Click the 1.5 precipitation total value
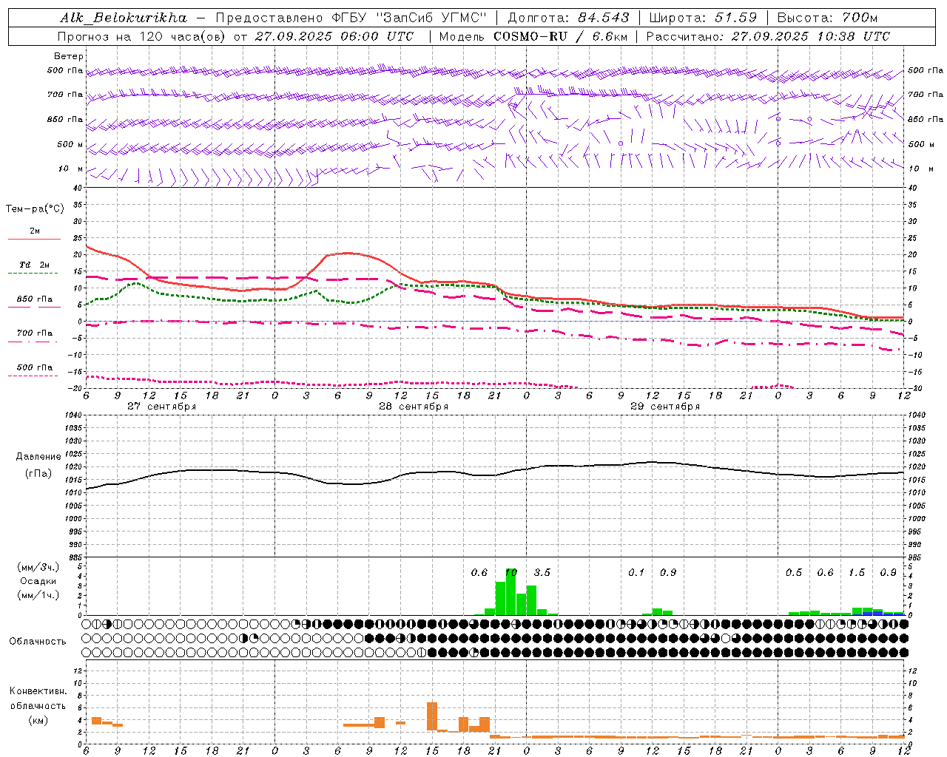This screenshot has height=757, width=947. coord(857,573)
